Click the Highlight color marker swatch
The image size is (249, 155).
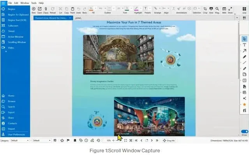coord(136,9)
